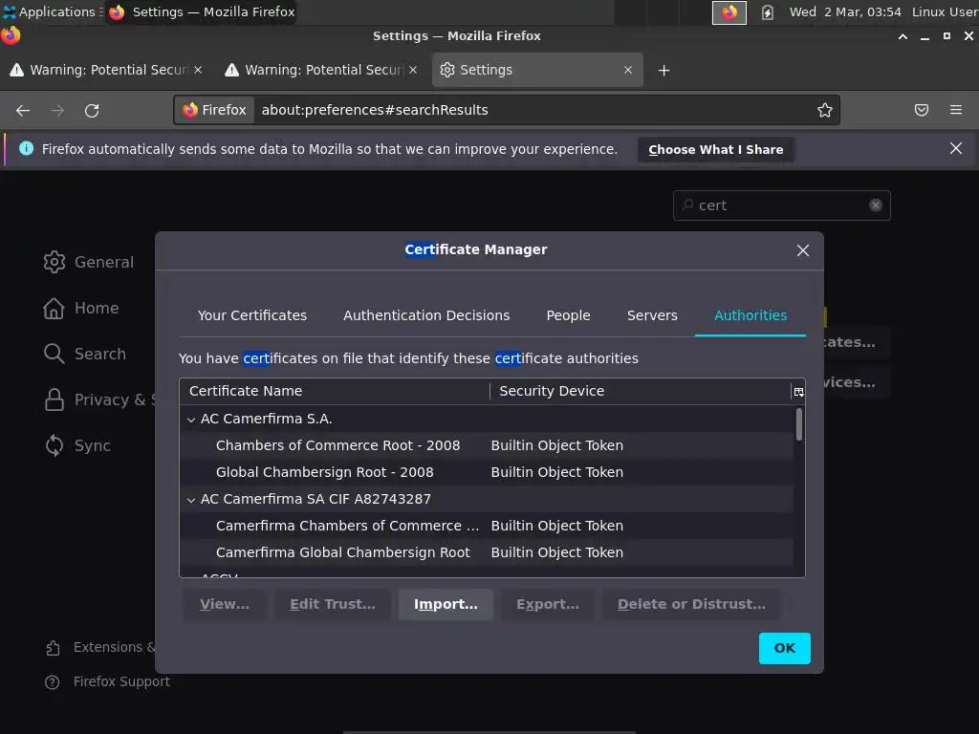This screenshot has width=979, height=734.
Task: Switch to the Servers tab
Action: click(652, 315)
